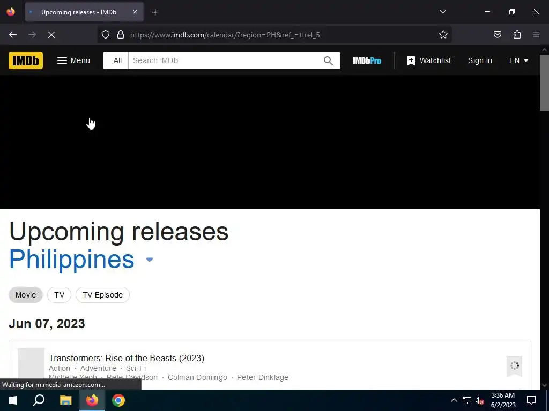Close the Upcoming releases tab
Image resolution: width=549 pixels, height=411 pixels.
(x=135, y=12)
